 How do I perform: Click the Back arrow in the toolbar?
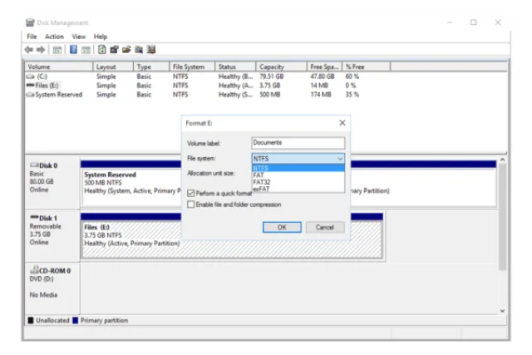pos(29,50)
